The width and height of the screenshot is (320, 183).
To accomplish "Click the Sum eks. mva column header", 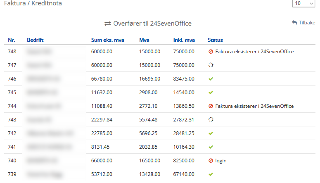I will (107, 40).
